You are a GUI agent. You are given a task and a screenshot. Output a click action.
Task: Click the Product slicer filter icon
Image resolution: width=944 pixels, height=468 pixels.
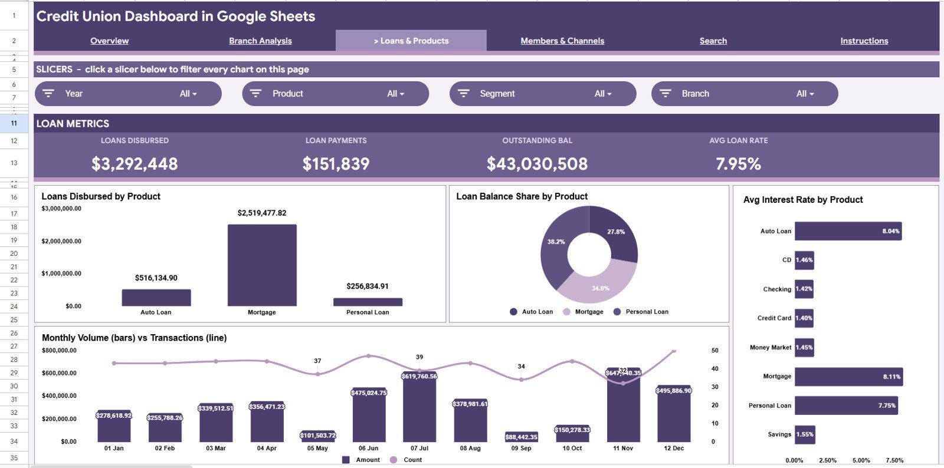pyautogui.click(x=255, y=93)
